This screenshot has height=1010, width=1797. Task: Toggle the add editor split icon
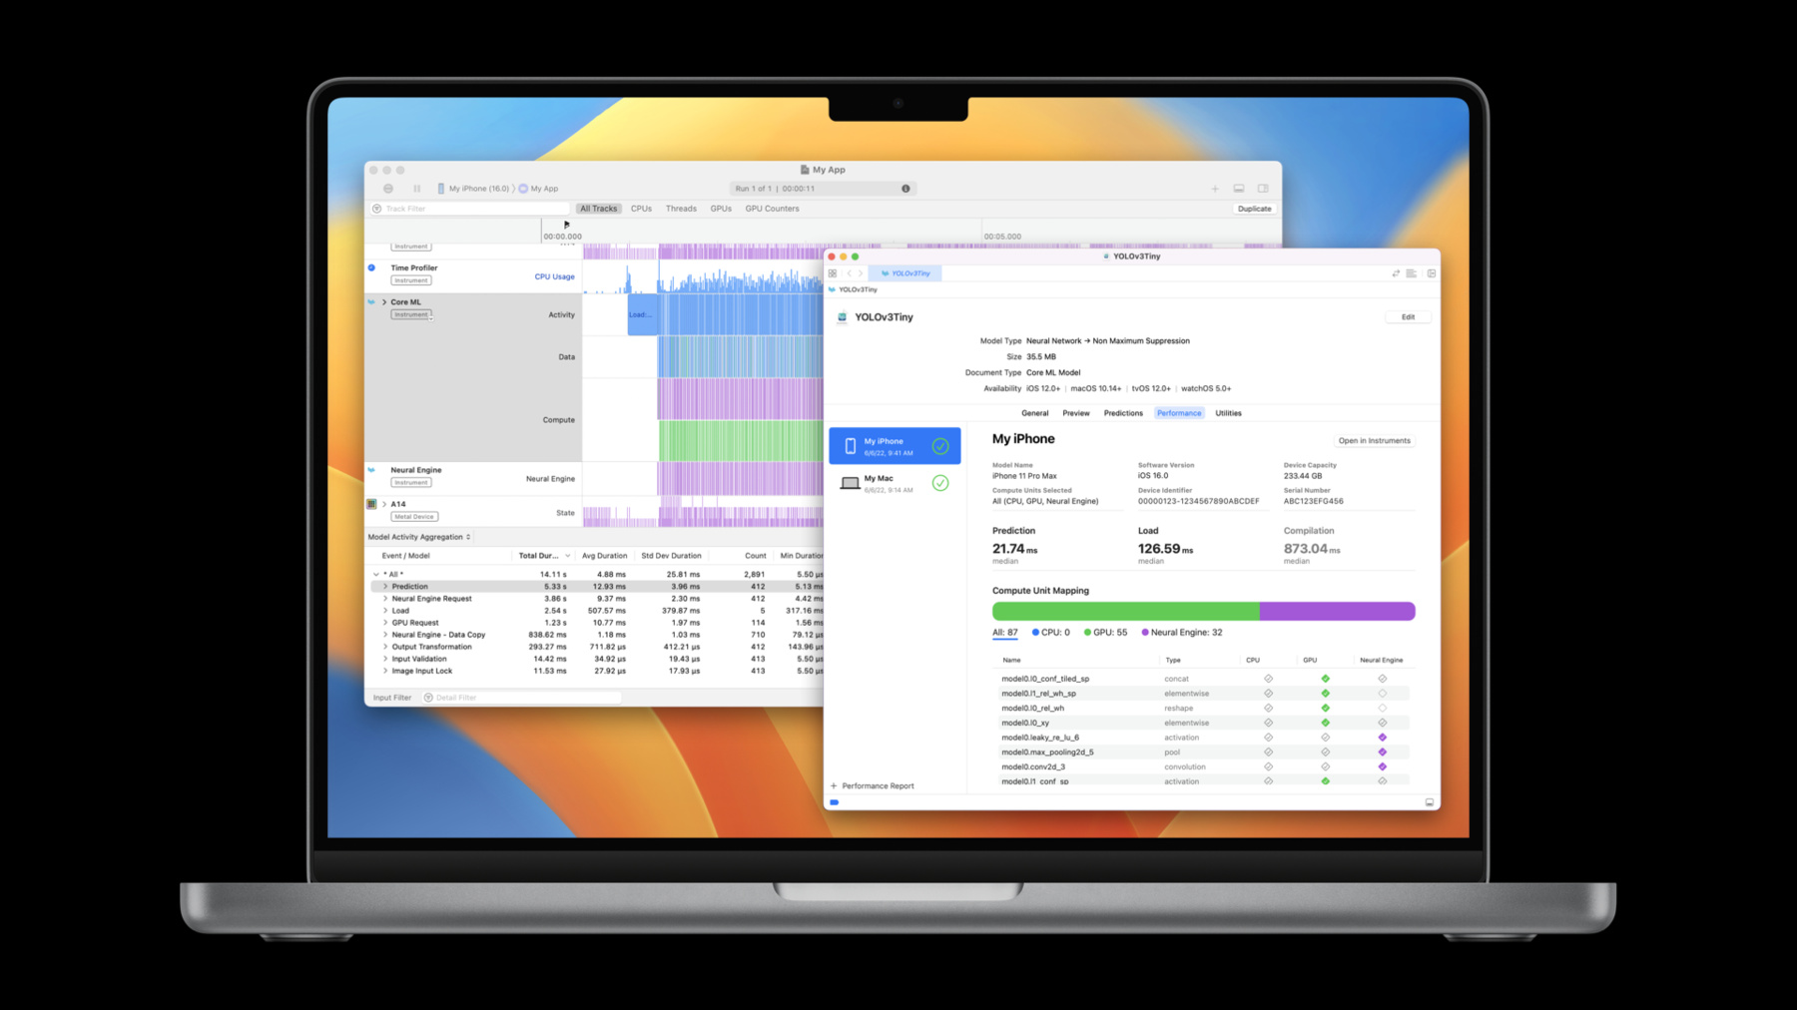(1432, 273)
